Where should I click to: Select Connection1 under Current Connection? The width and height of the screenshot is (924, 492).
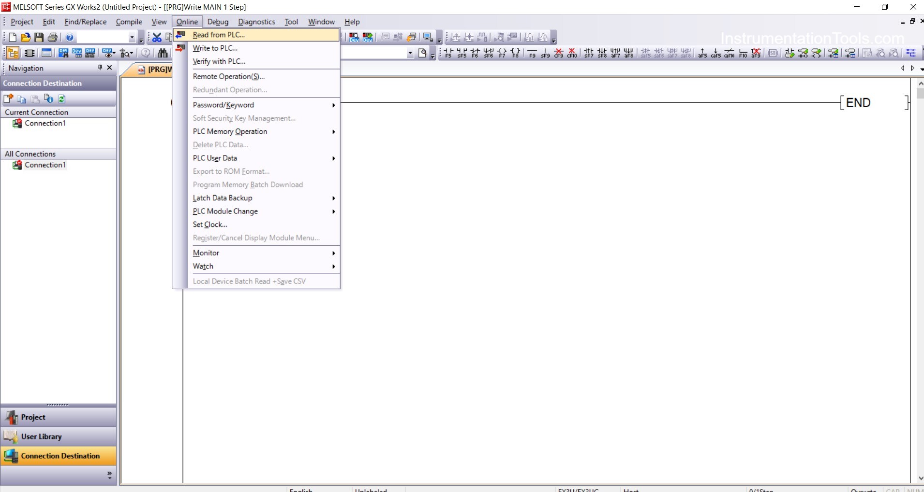coord(45,123)
